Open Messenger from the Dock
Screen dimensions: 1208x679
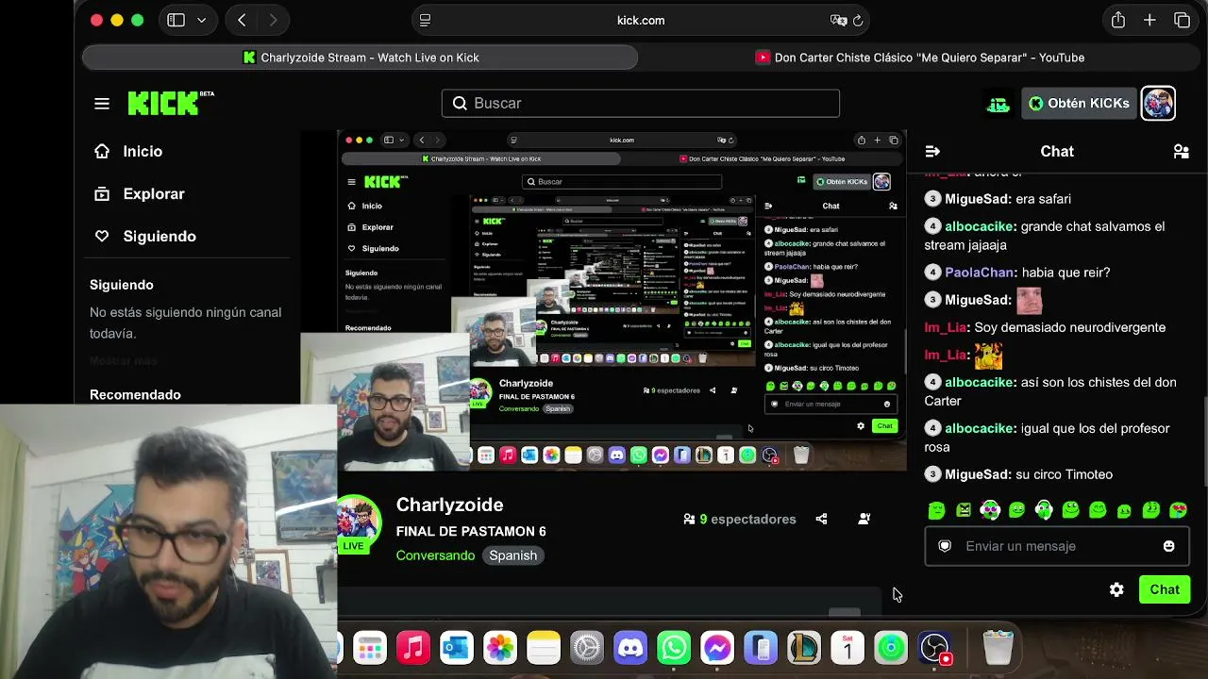point(717,648)
